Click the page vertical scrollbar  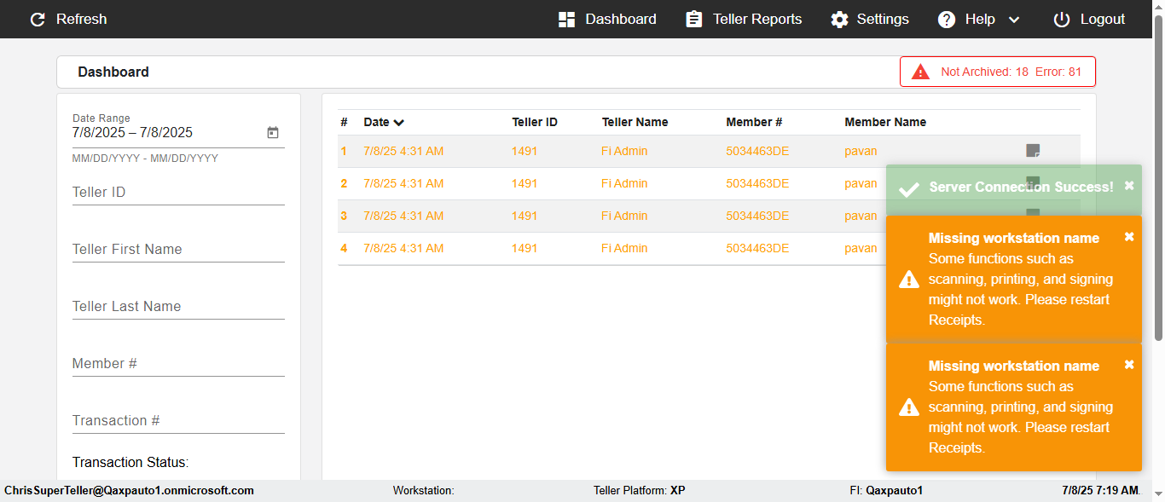tap(1158, 170)
